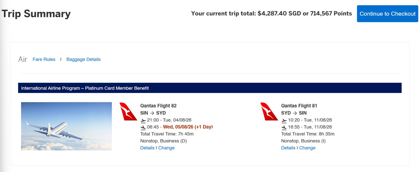Click the Qantas logo for Flight 81
Viewport: 420px width, 172px height.
[269, 112]
